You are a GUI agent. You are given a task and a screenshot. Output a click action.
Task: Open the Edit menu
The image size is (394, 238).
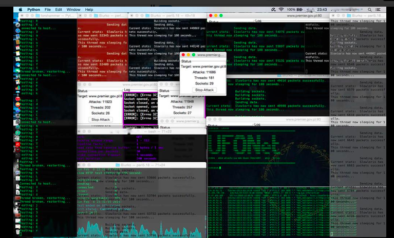[x=58, y=10]
